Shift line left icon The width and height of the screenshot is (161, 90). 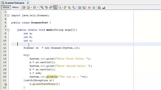tap(79, 7)
